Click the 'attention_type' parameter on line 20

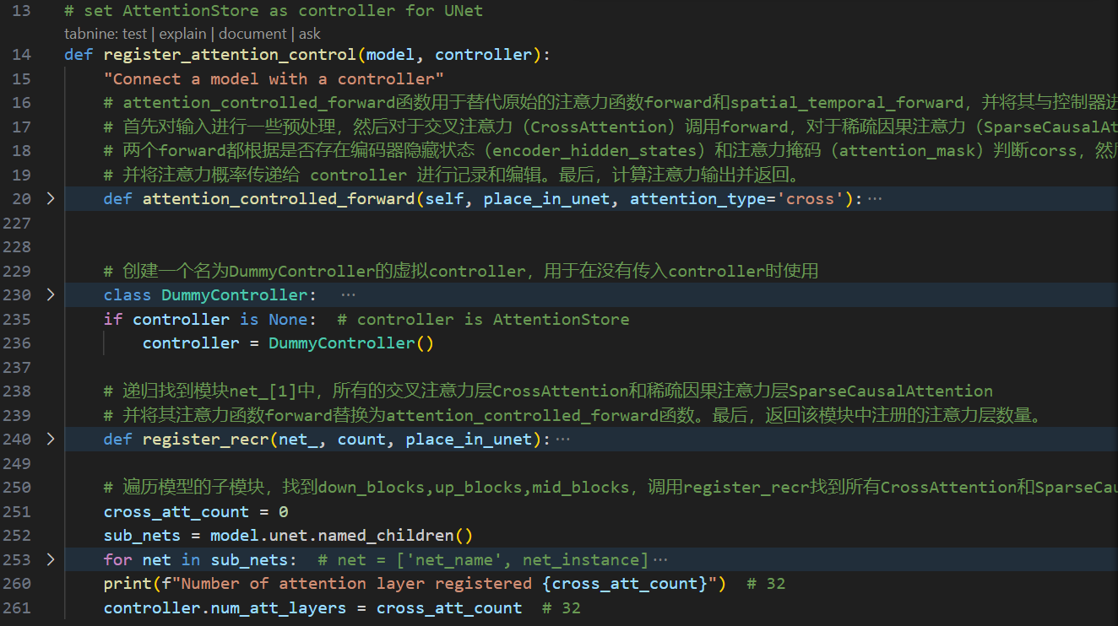click(x=697, y=199)
